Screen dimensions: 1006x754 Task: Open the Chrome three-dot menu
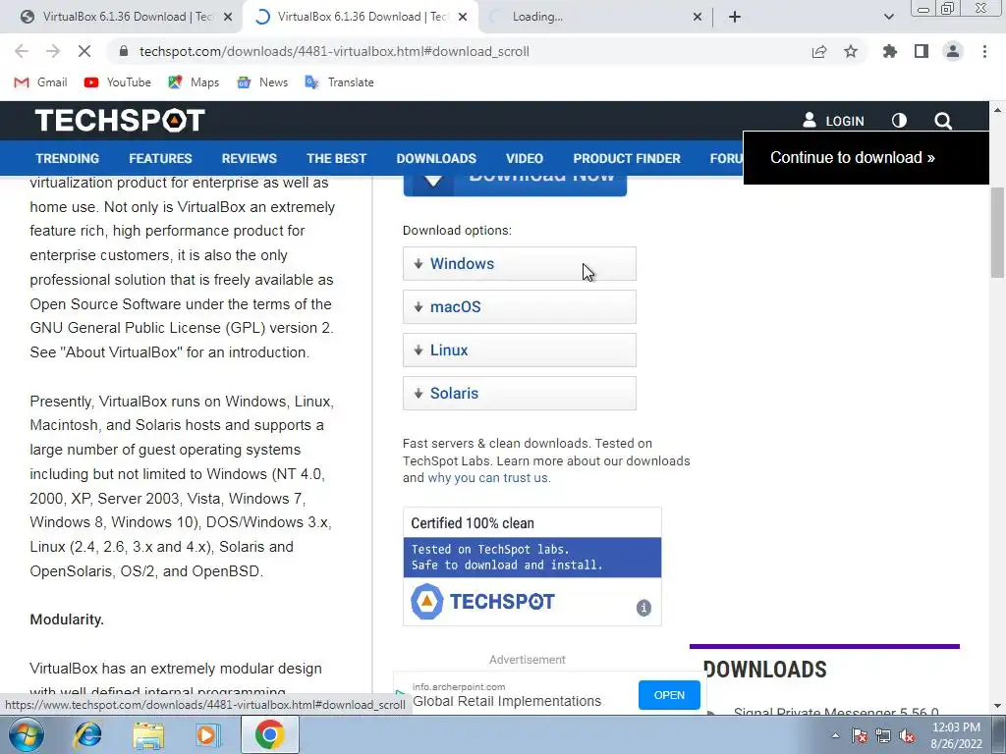(x=984, y=51)
